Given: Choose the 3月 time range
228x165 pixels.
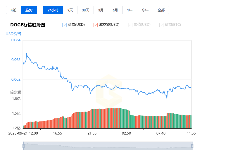Looking at the screenshot, I should pos(101,10).
